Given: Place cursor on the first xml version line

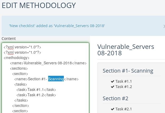Looking at the screenshot, I should (22, 47).
